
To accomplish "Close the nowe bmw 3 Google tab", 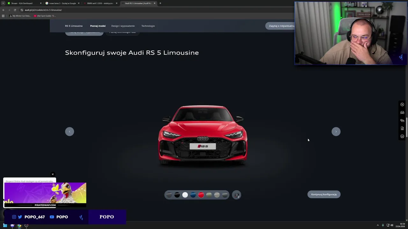I will coord(79,3).
